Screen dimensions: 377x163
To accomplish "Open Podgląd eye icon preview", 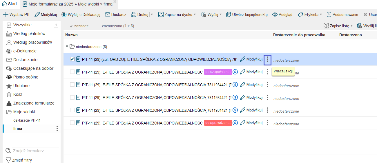I will [275, 14].
